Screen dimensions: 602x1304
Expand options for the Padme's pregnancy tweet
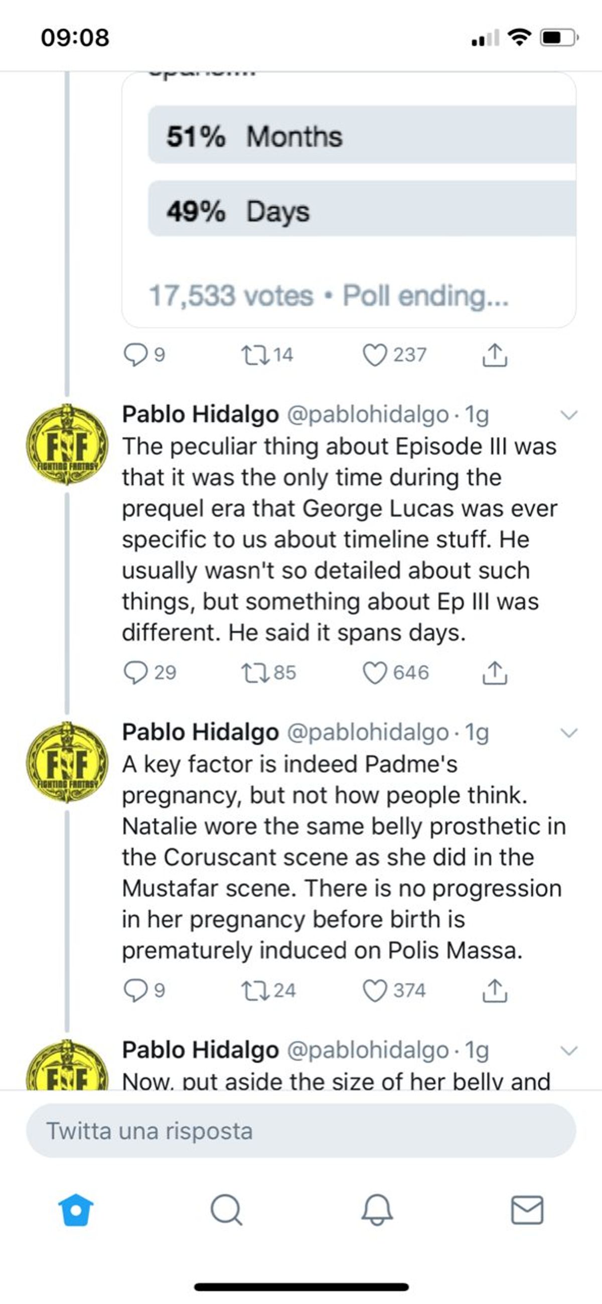point(569,733)
